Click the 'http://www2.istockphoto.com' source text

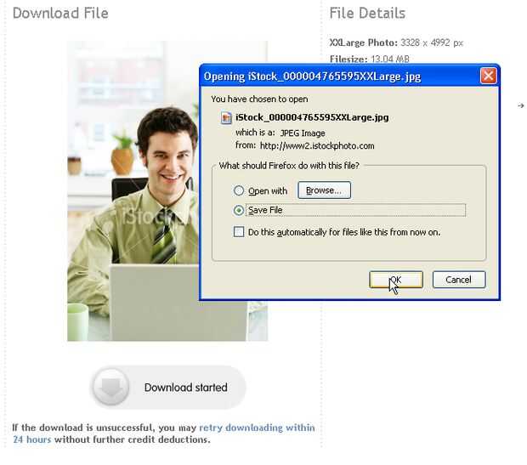[x=317, y=145]
